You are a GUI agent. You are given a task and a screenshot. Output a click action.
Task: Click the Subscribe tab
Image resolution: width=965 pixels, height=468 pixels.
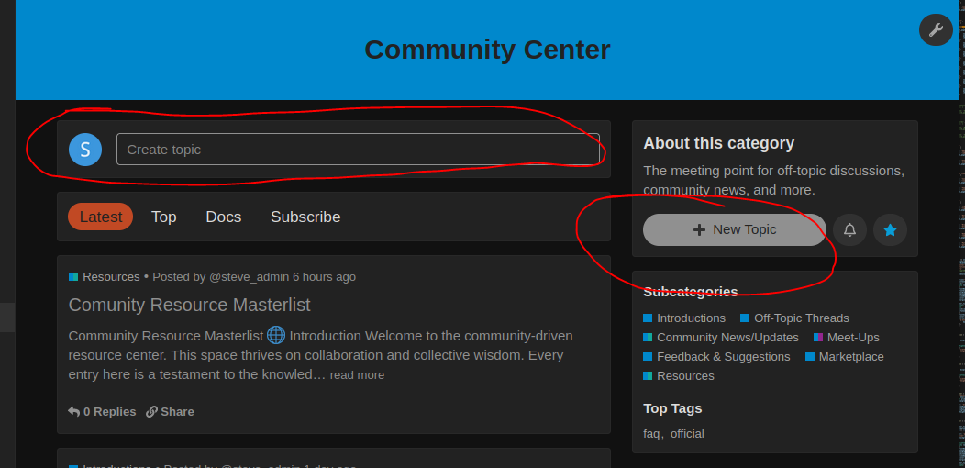click(305, 217)
